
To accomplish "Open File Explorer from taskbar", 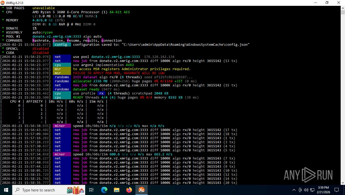I will click(116, 190).
